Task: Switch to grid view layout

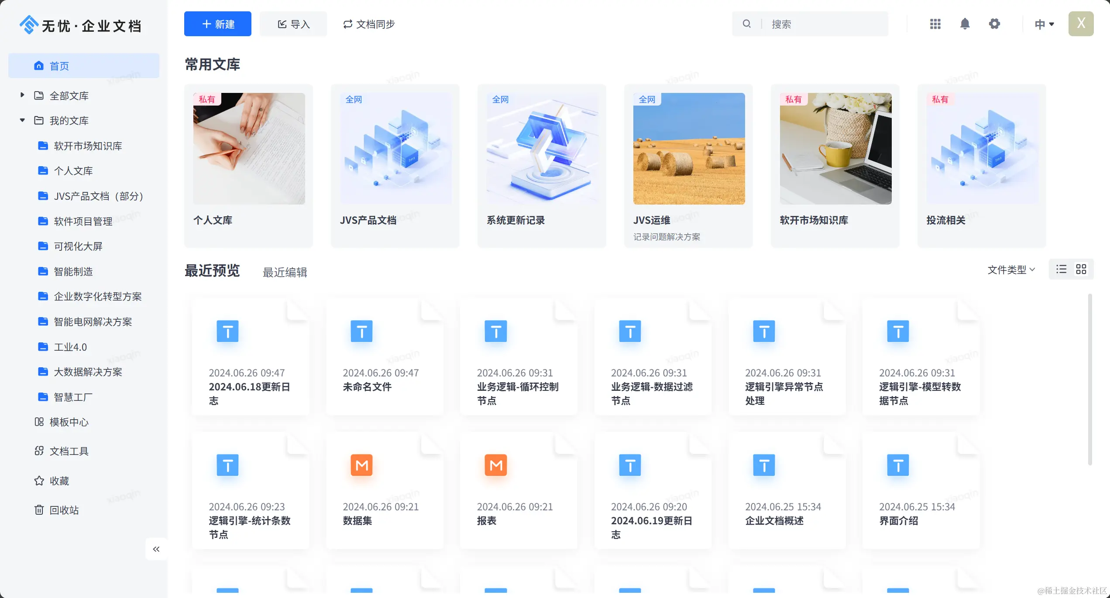Action: (1081, 269)
